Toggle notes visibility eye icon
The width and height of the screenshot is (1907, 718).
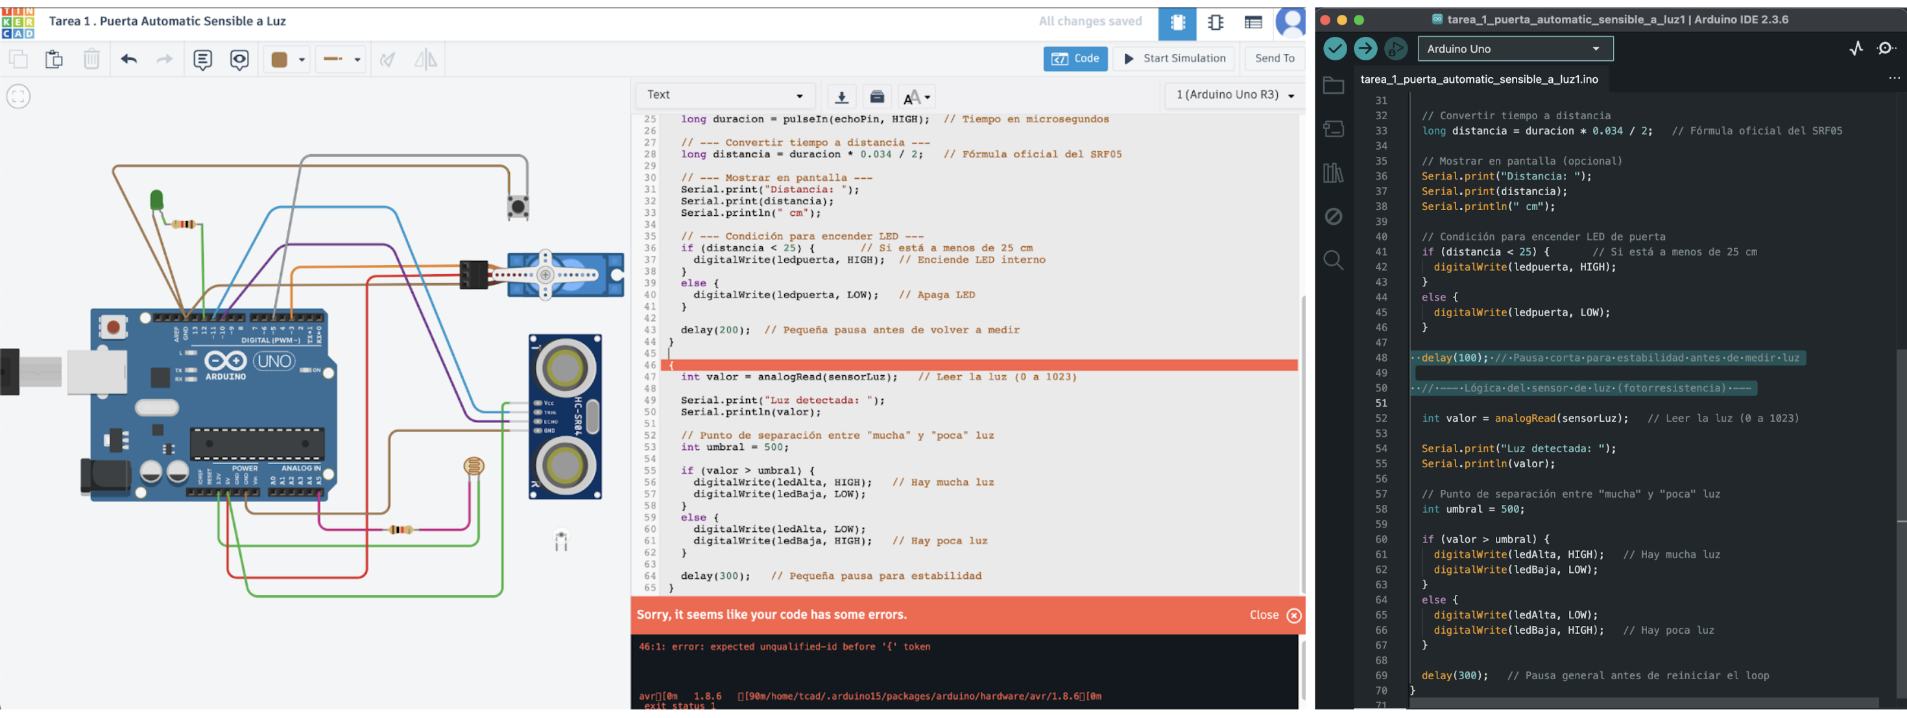click(239, 59)
